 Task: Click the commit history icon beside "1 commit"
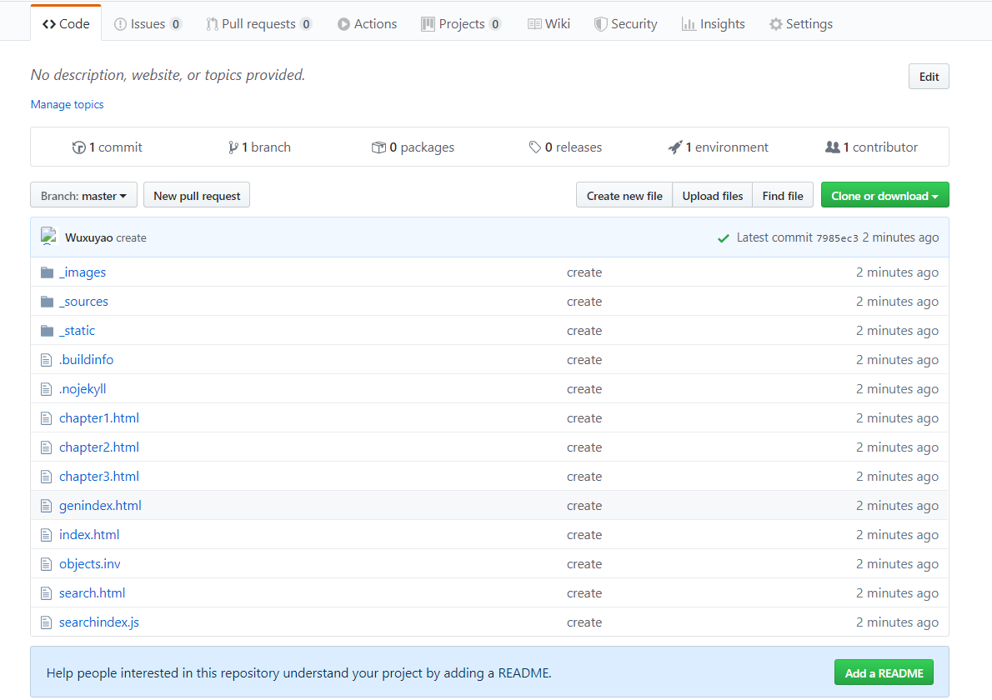pos(79,147)
